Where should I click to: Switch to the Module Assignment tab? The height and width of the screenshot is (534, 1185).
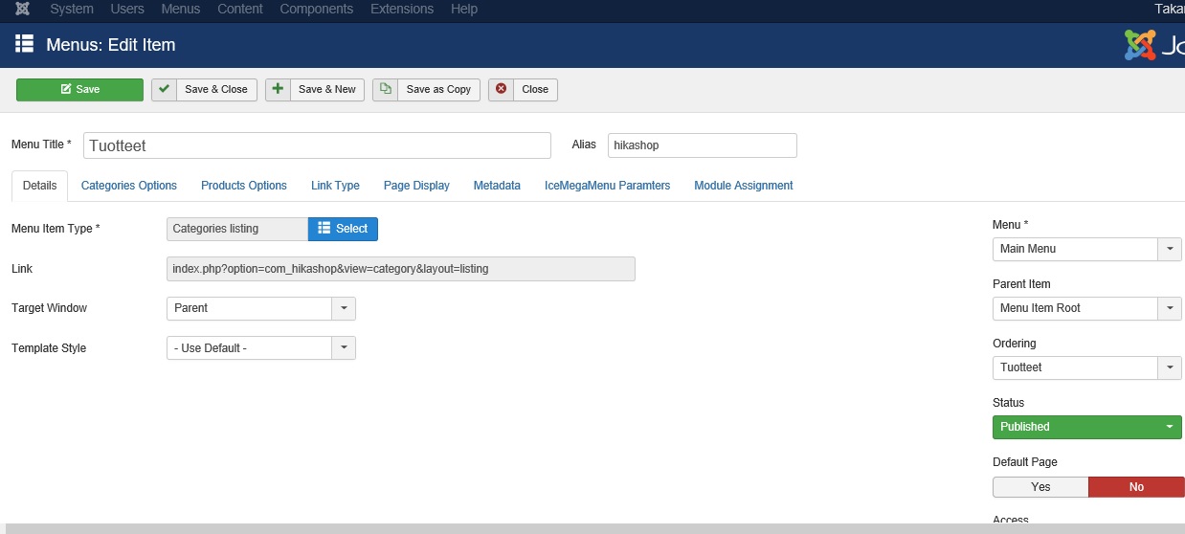point(744,186)
